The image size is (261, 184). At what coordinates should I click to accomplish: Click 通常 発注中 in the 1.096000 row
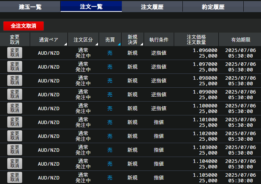83,53
